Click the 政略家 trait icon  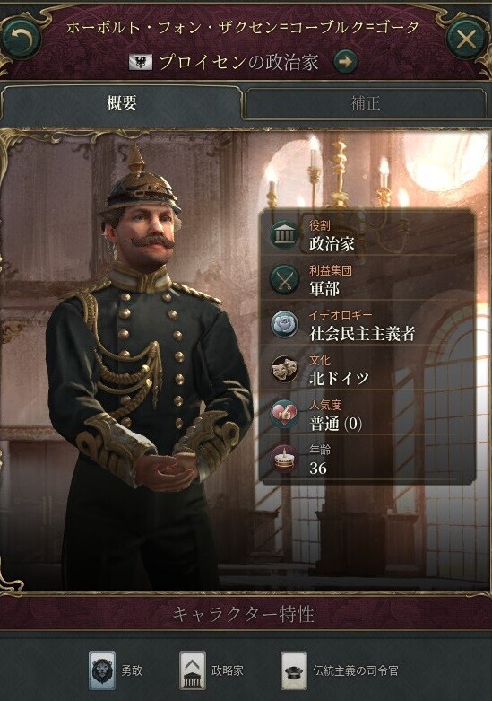pyautogui.click(x=193, y=670)
